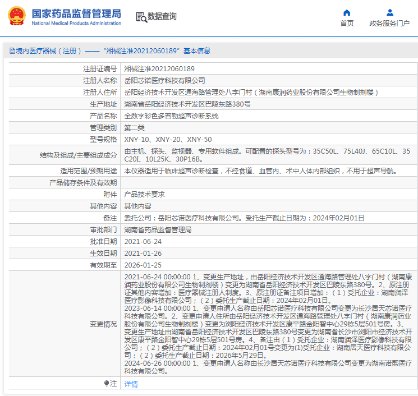Click 结构及组成/主要组成成分 label
This screenshot has height=396, width=418.
[x=78, y=155]
